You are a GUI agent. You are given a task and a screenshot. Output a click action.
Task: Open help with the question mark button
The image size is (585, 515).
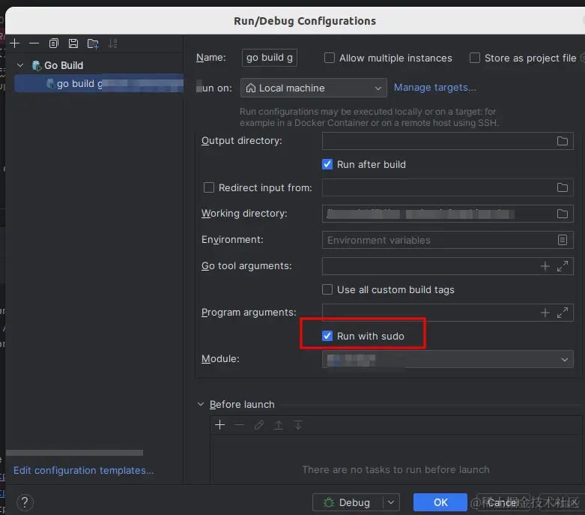pyautogui.click(x=25, y=503)
